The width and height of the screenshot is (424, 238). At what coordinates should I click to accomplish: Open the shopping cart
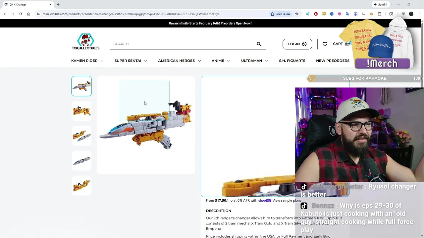pyautogui.click(x=341, y=44)
